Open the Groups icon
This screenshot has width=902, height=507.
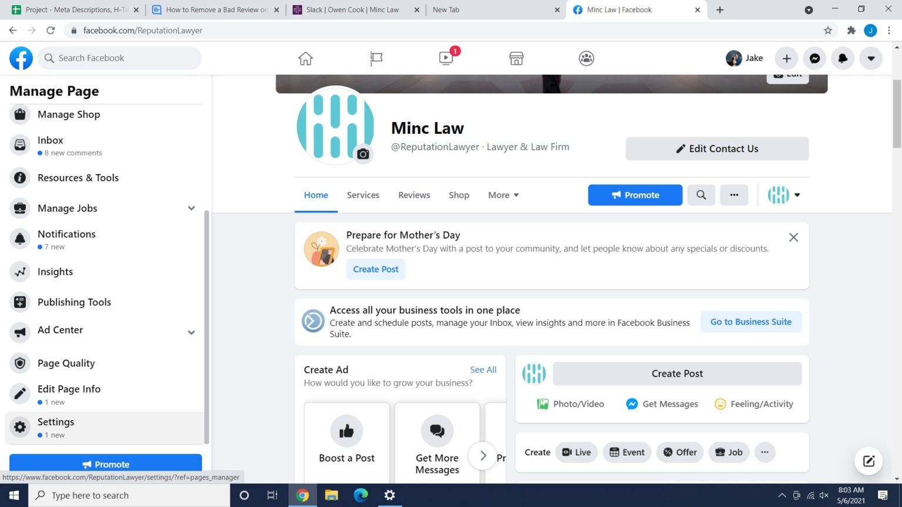(x=586, y=58)
